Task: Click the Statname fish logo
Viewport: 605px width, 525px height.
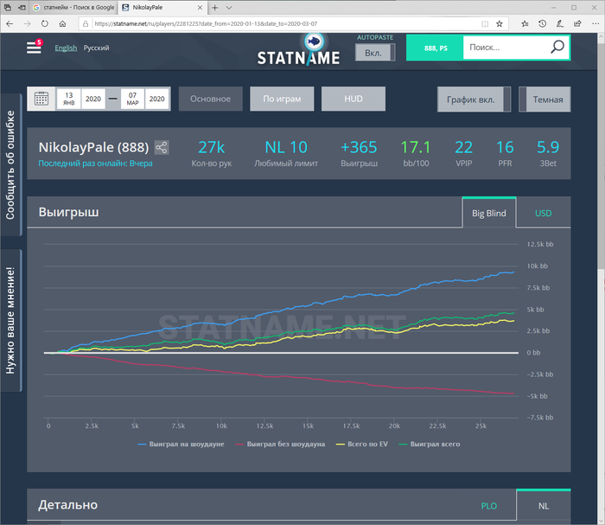Action: [314, 42]
